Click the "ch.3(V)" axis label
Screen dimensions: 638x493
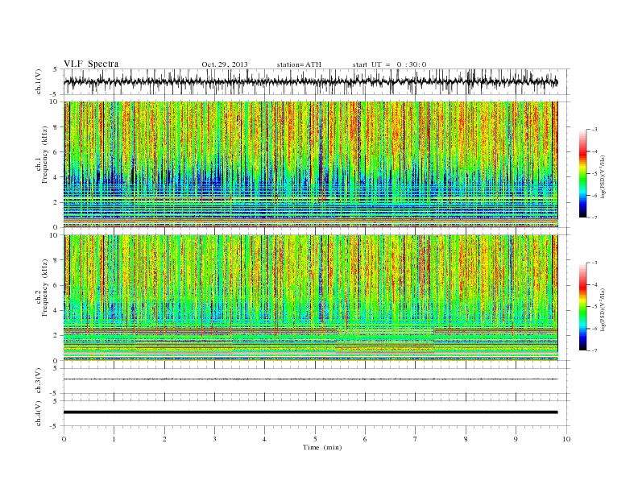pyautogui.click(x=39, y=381)
